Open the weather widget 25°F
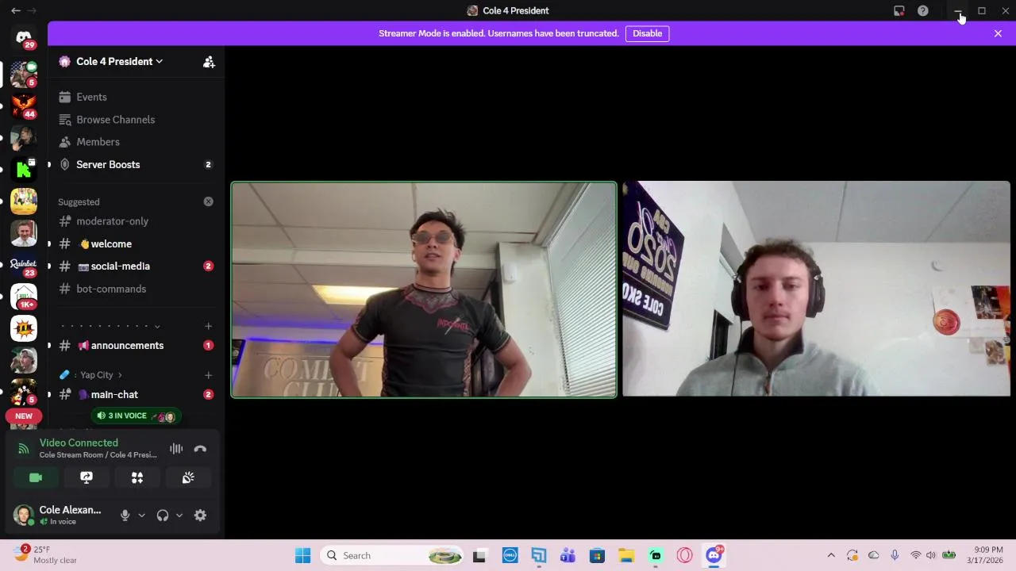The width and height of the screenshot is (1016, 571). (x=46, y=555)
